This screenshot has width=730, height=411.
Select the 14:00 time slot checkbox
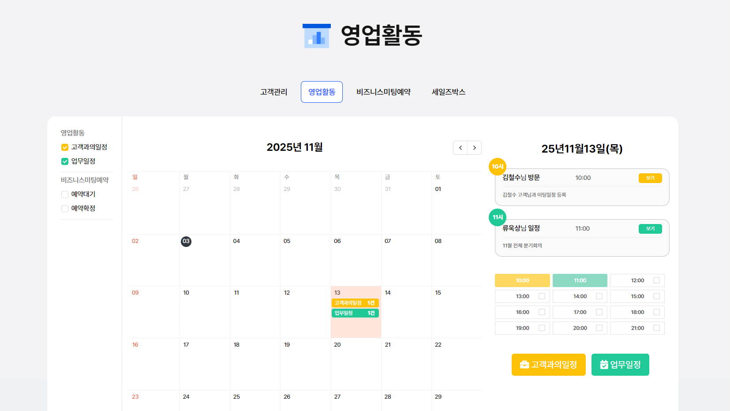599,296
